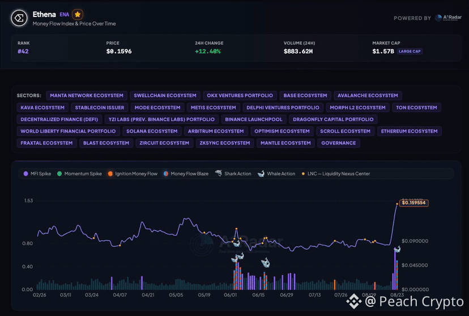Click the Ethena coin logo icon
469x316 pixels.
pos(19,18)
